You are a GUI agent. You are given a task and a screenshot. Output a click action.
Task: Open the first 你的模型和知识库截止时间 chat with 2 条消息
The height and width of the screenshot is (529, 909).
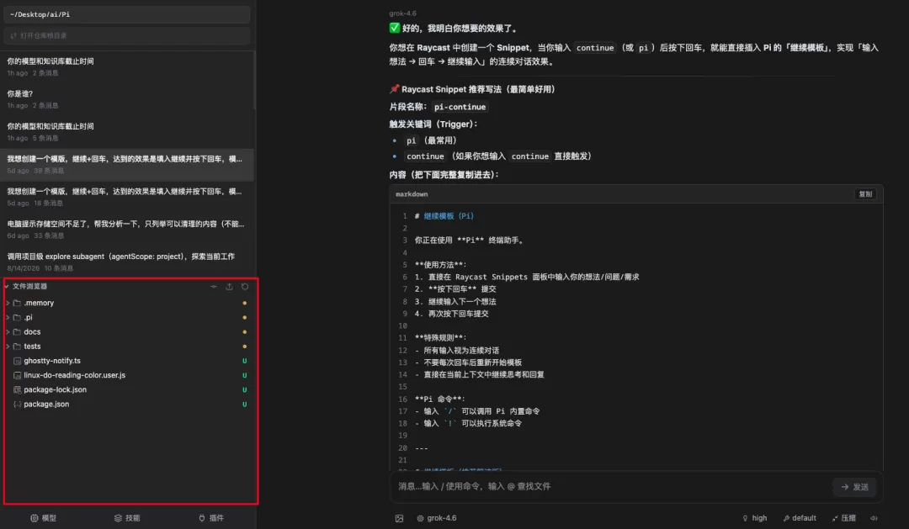(x=127, y=67)
